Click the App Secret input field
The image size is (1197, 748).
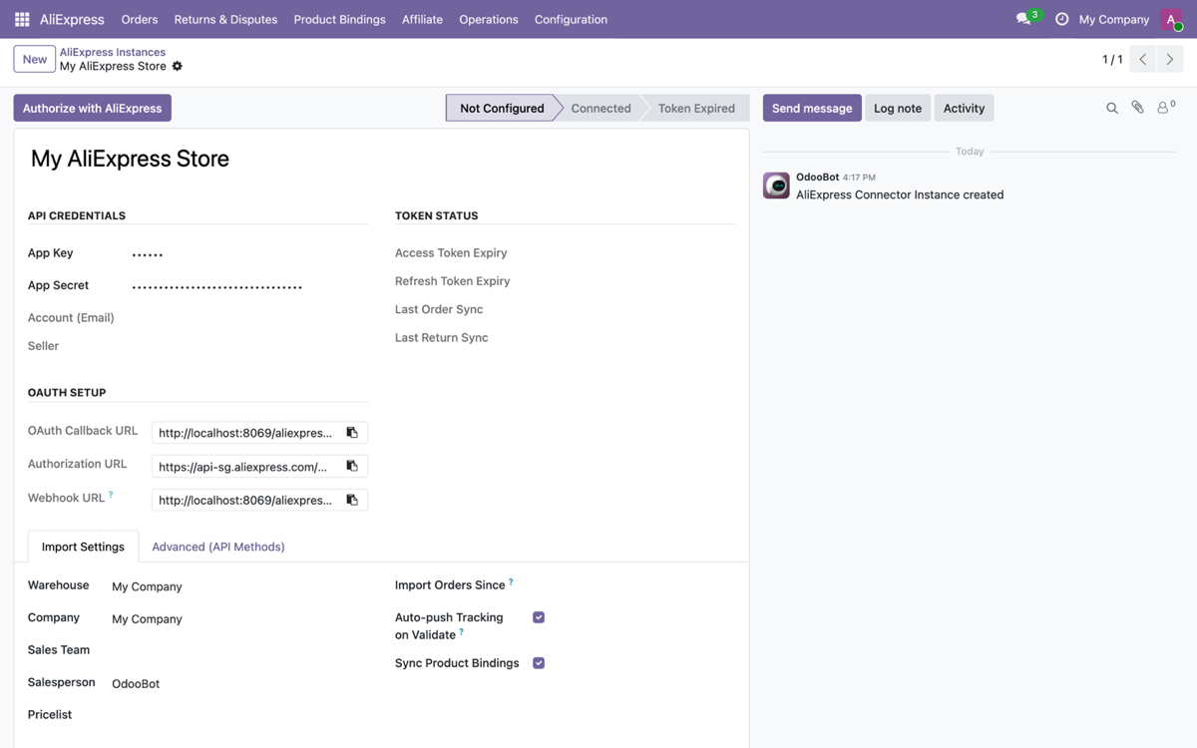click(x=249, y=286)
